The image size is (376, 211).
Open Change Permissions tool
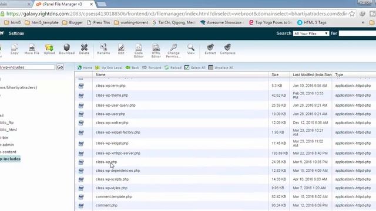click(x=173, y=51)
